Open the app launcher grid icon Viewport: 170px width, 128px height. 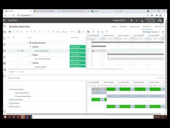click(4, 20)
